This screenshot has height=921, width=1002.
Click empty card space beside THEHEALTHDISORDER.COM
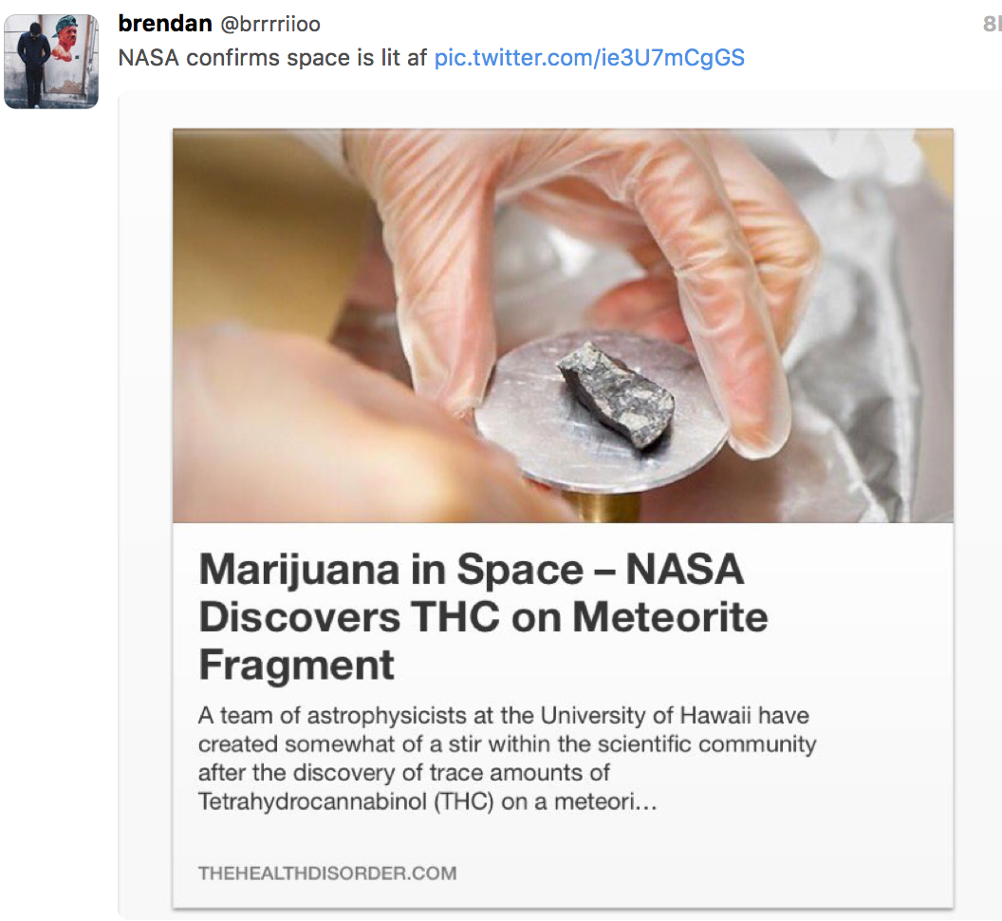click(x=703, y=873)
